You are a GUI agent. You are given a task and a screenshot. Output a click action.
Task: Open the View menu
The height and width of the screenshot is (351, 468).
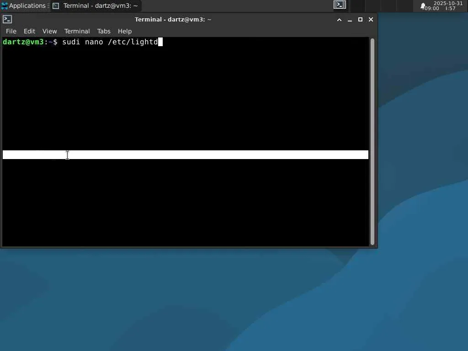tap(49, 31)
